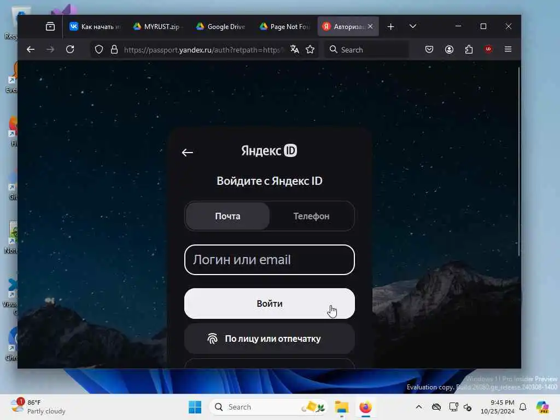Viewport: 560px width, 420px height.
Task: Open Firefox account icon
Action: (x=450, y=49)
